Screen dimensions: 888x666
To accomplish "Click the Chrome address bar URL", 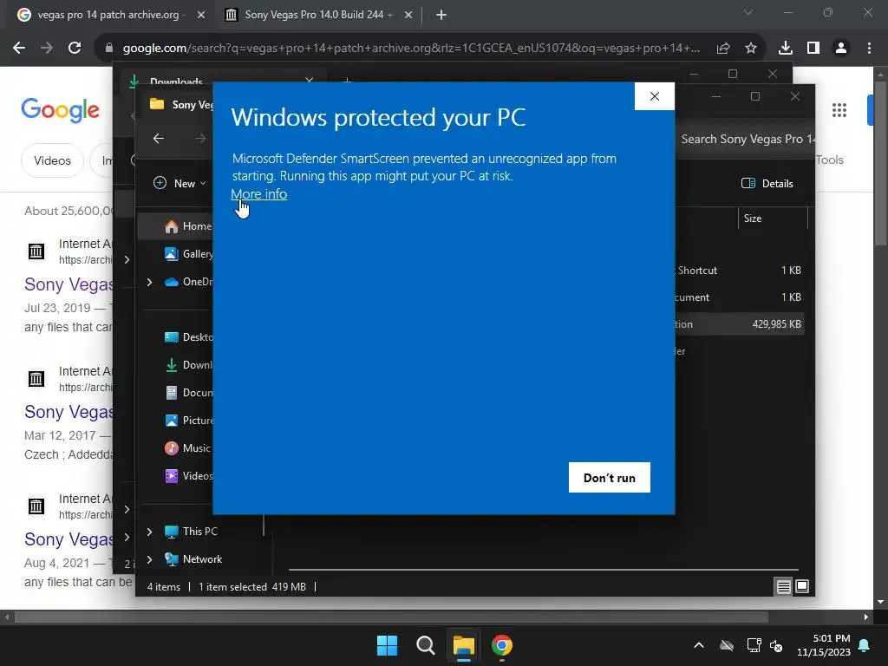I will (x=411, y=49).
